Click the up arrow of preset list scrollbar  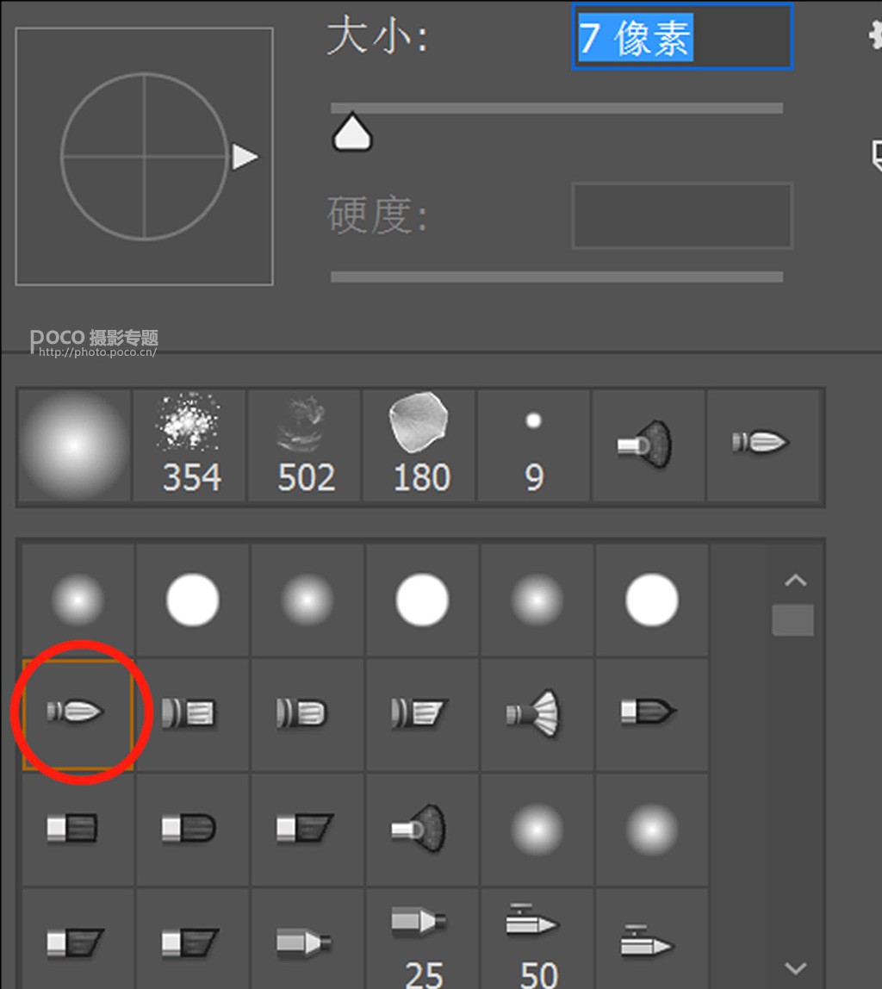tap(796, 581)
